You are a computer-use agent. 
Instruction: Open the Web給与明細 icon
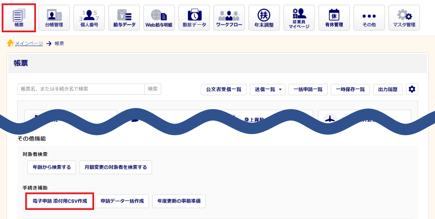(x=159, y=18)
